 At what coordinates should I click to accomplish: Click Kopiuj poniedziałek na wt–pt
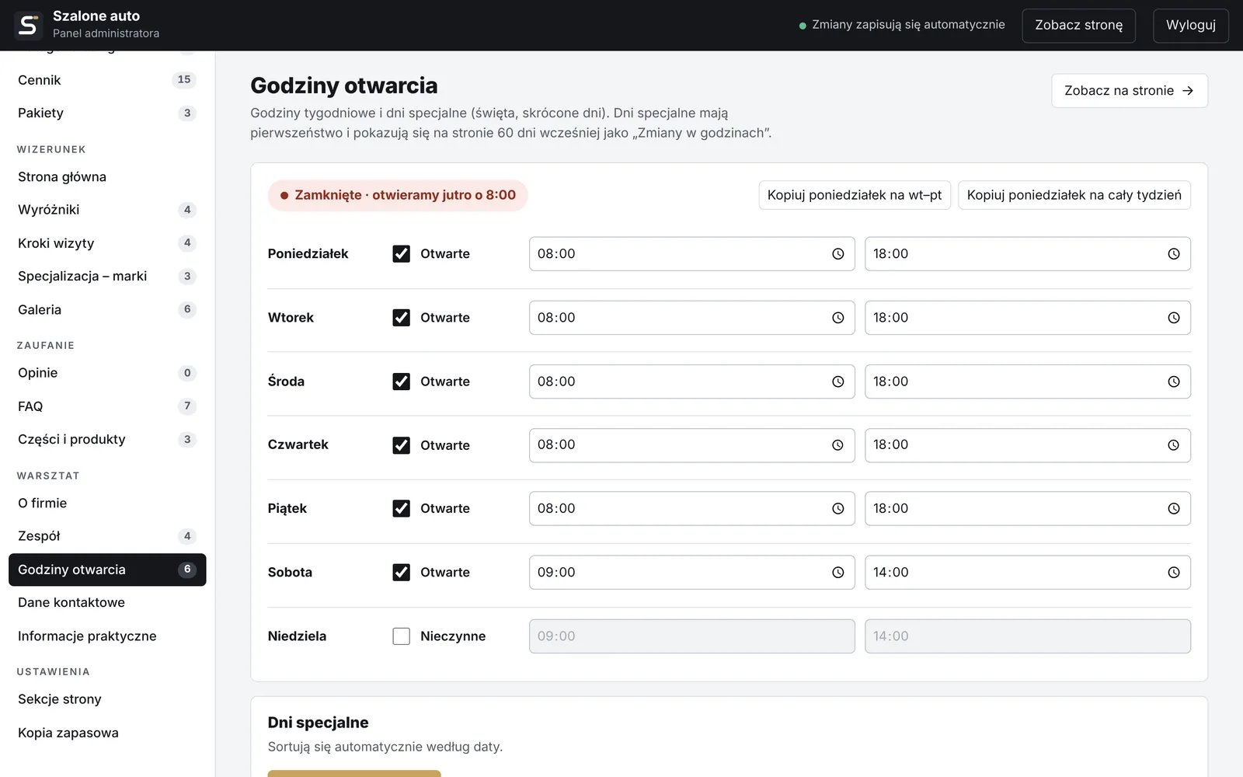(855, 195)
